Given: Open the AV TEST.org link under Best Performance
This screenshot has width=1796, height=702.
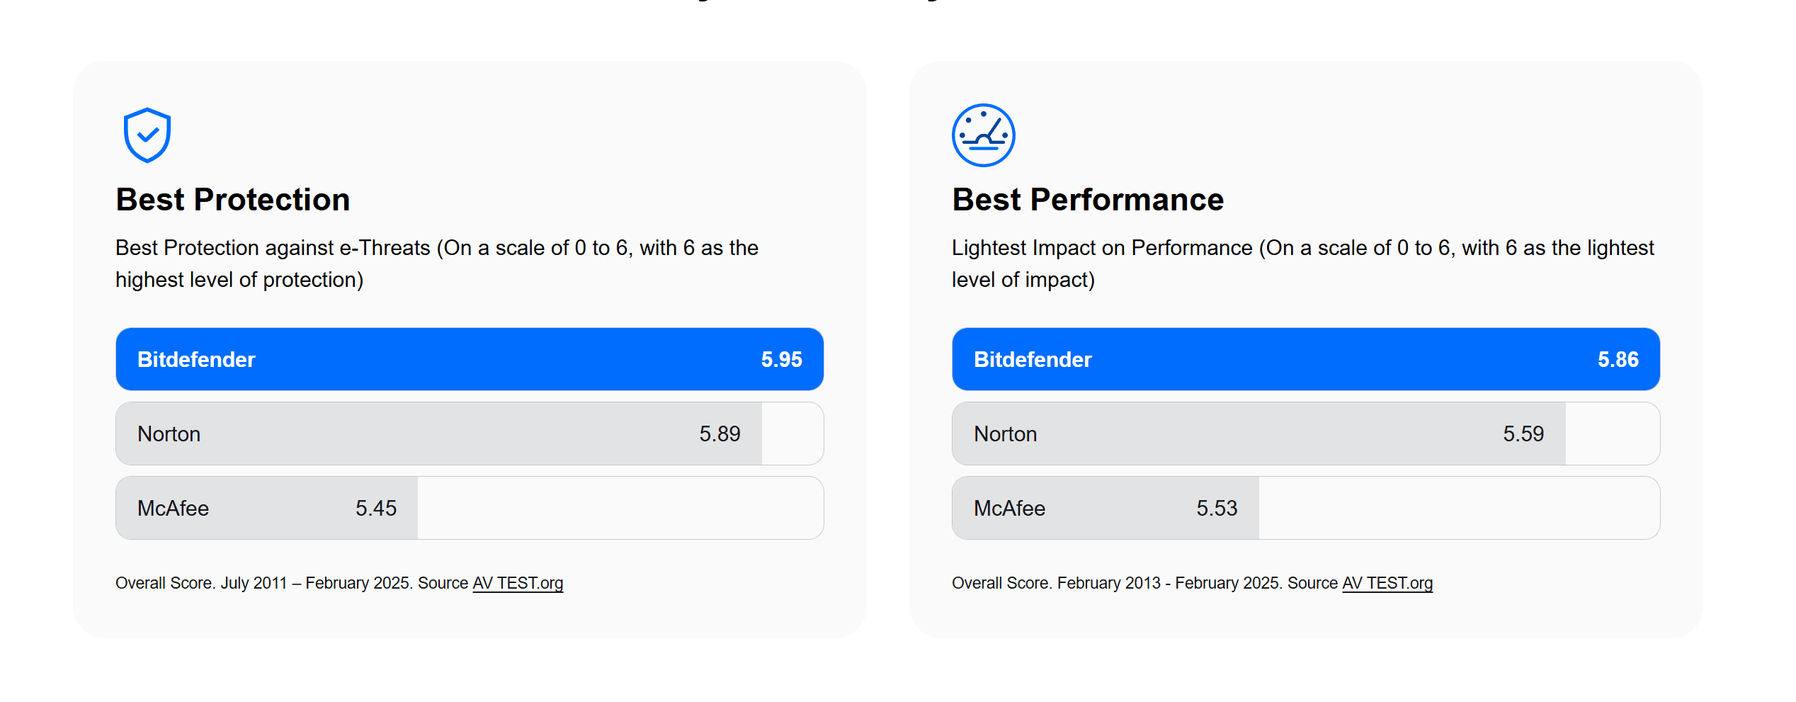Looking at the screenshot, I should (x=1387, y=583).
